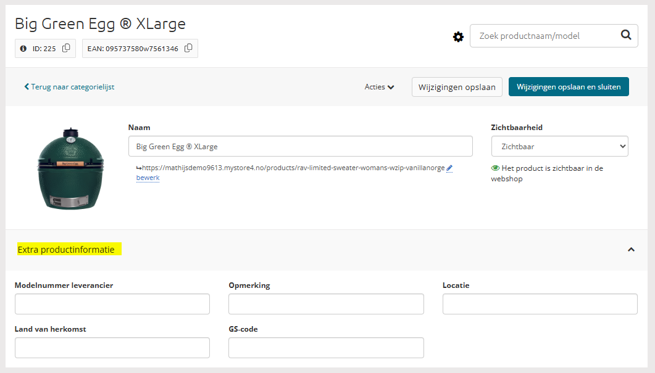The height and width of the screenshot is (373, 655).
Task: Open the Acties dropdown menu
Action: click(379, 87)
